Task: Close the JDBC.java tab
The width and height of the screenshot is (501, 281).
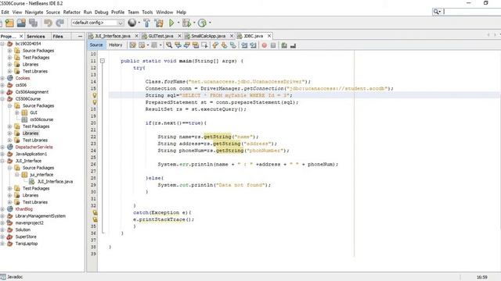Action: [x=269, y=36]
